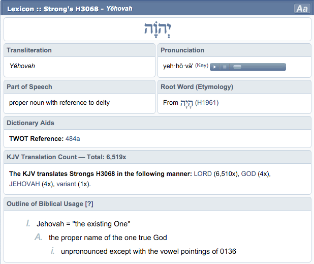Click the variant translation link
The height and width of the screenshot is (264, 314).
pos(66,184)
